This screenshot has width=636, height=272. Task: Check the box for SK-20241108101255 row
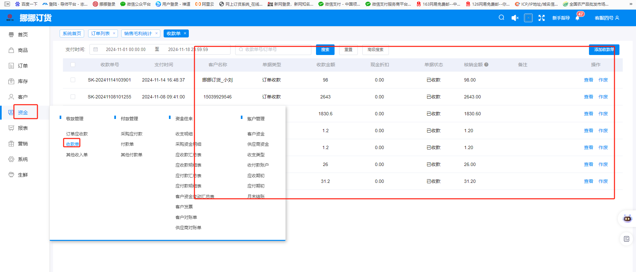tap(73, 97)
